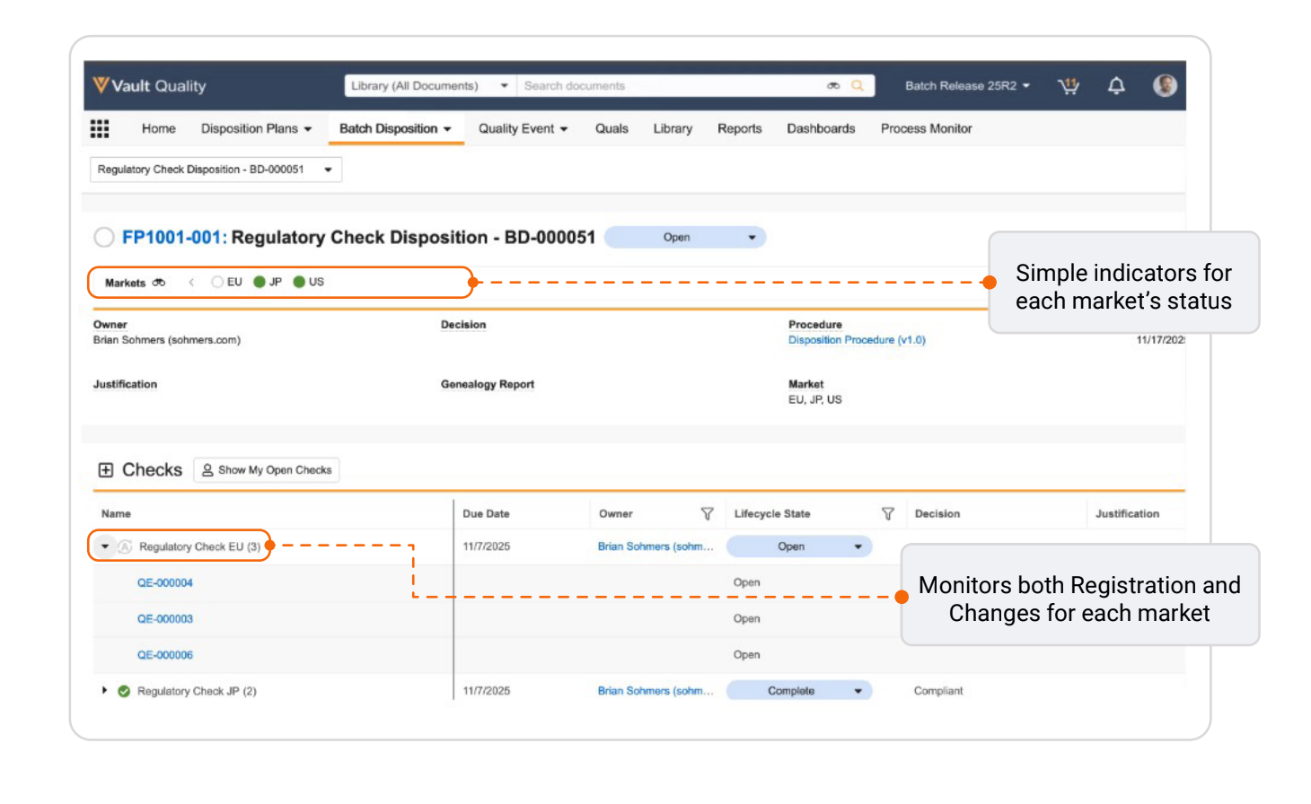Click the orange search magnifier icon
The height and width of the screenshot is (804, 1311).
858,85
